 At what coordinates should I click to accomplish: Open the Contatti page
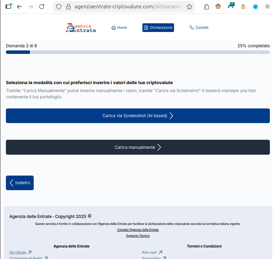click(199, 28)
